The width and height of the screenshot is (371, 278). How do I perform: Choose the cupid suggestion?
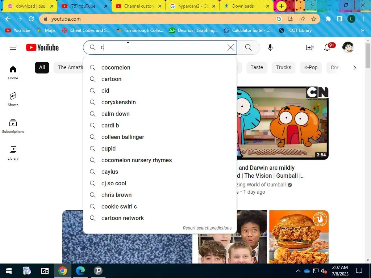[x=160, y=149]
